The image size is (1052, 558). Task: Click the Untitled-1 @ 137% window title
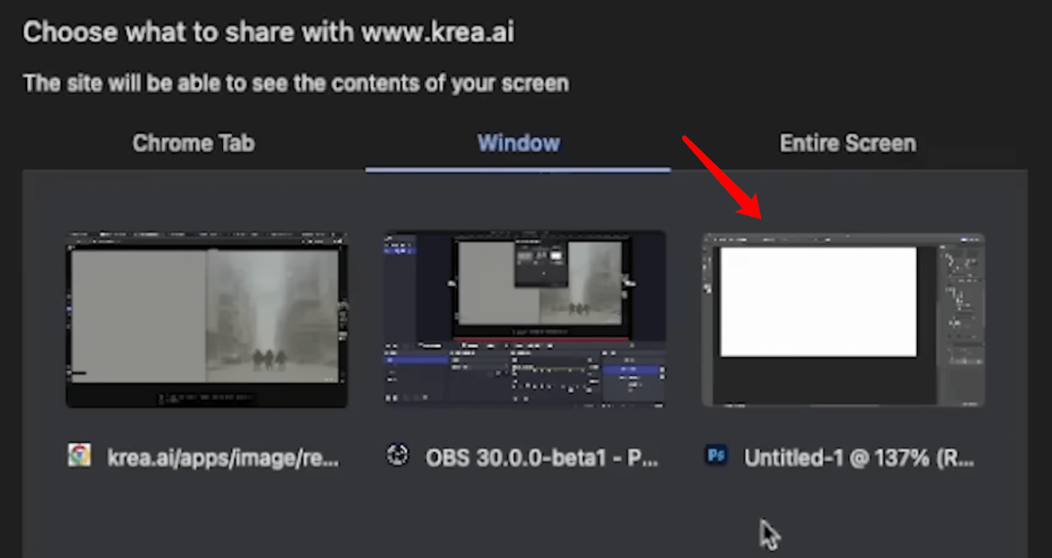point(859,457)
